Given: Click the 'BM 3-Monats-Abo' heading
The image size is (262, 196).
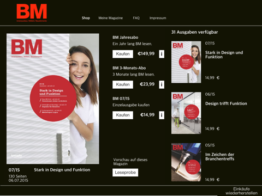Looking at the screenshot, I should click(x=129, y=68).
